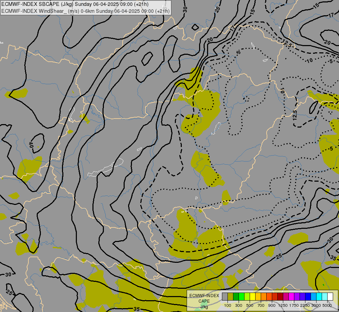
Task: Select the white legend swatch
Action: pos(330,296)
